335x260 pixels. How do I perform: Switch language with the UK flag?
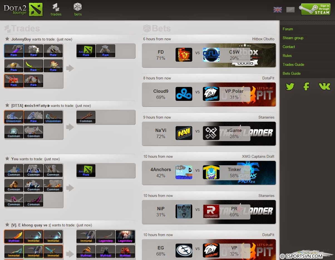277,10
